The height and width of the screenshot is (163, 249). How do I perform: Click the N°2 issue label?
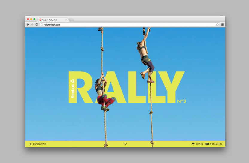tap(182, 101)
